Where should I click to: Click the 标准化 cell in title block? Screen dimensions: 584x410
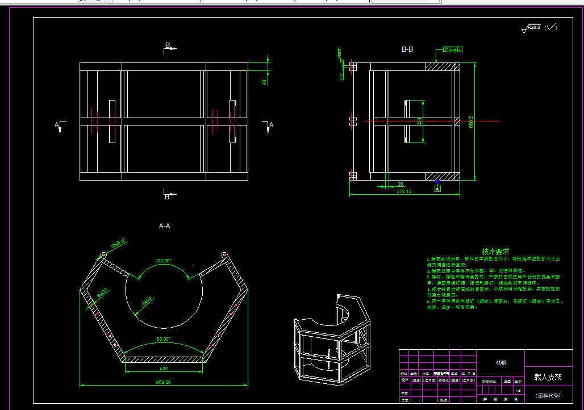point(444,380)
